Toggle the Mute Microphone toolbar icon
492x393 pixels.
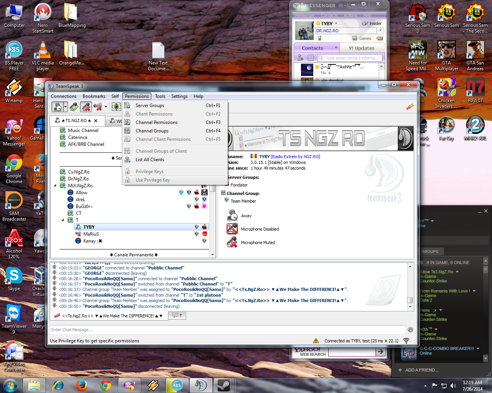tap(86, 107)
